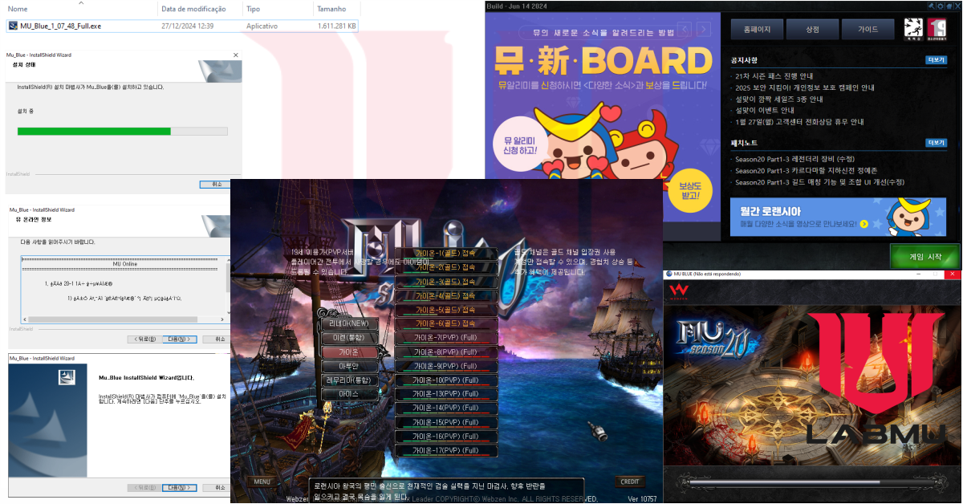Click 취소 in the welcome InstallShield wizard
The width and height of the screenshot is (963, 504).
(x=218, y=487)
